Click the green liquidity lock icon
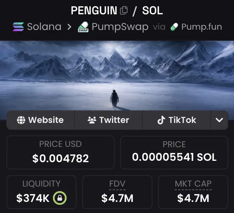This screenshot has height=213, width=234. pos(60,198)
